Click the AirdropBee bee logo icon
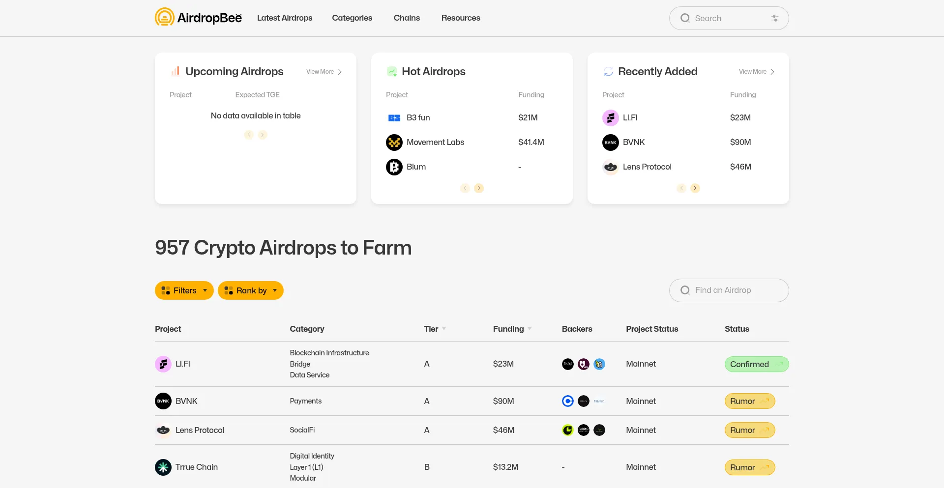This screenshot has width=944, height=488. tap(164, 17)
